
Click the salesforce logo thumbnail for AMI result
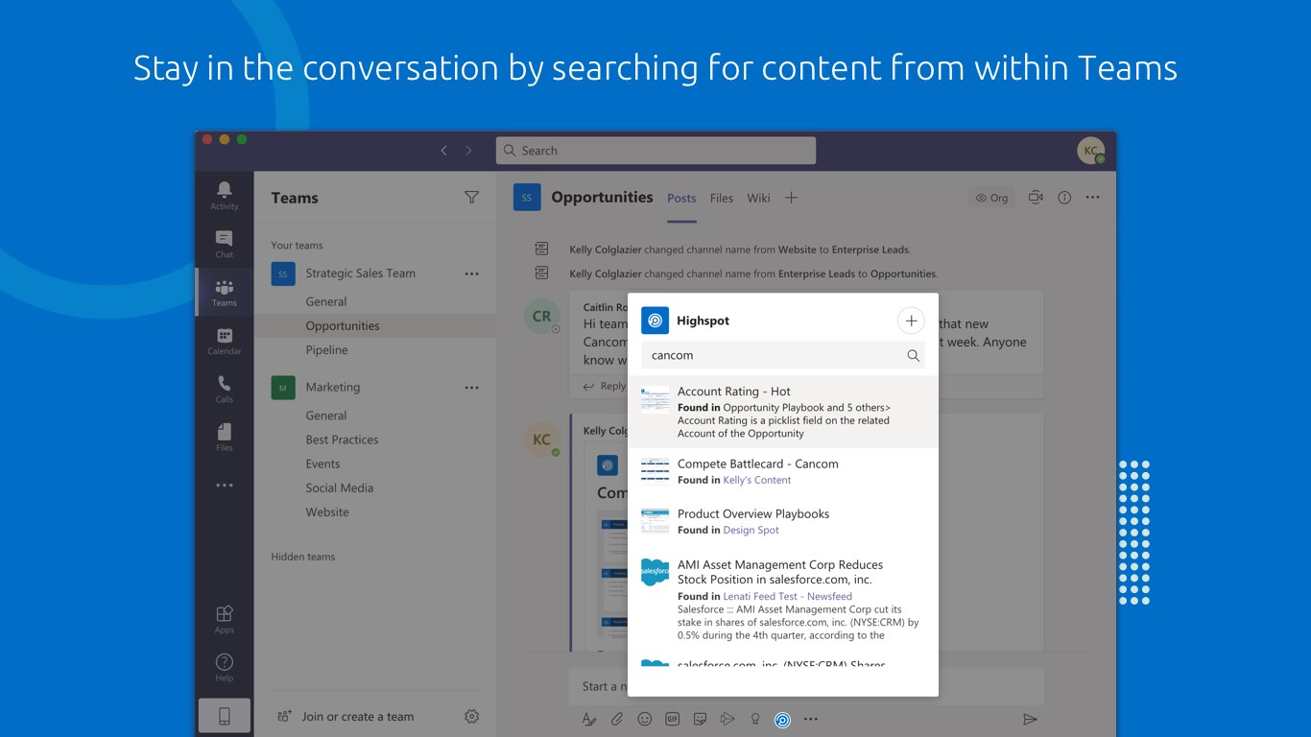pyautogui.click(x=655, y=572)
